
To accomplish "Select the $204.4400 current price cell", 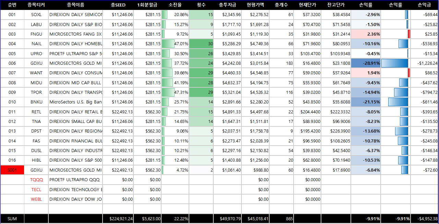I will pyautogui.click(x=307, y=112).
